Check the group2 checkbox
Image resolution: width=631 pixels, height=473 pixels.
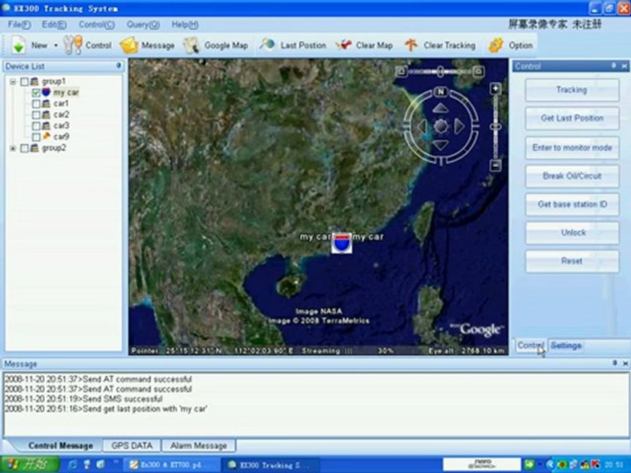coord(24,148)
